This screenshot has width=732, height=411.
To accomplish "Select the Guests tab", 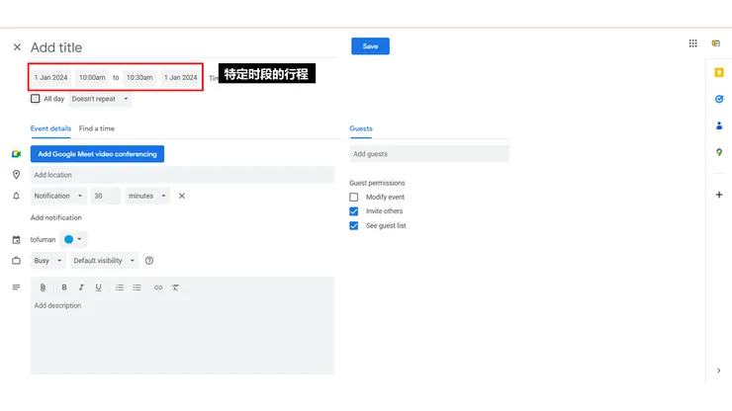I will 361,128.
